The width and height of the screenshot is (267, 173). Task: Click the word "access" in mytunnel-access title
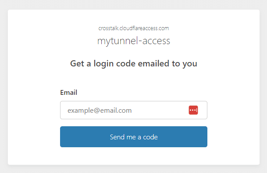pyautogui.click(x=156, y=41)
